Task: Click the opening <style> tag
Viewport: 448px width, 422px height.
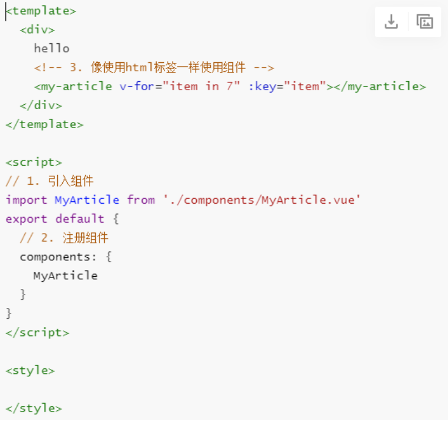Action: coord(30,371)
